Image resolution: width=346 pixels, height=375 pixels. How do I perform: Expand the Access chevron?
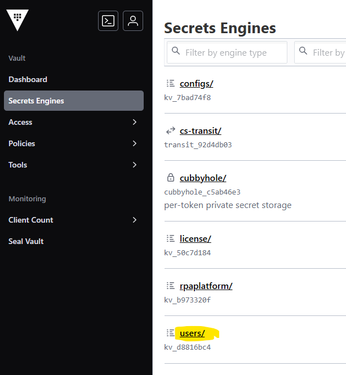point(135,122)
